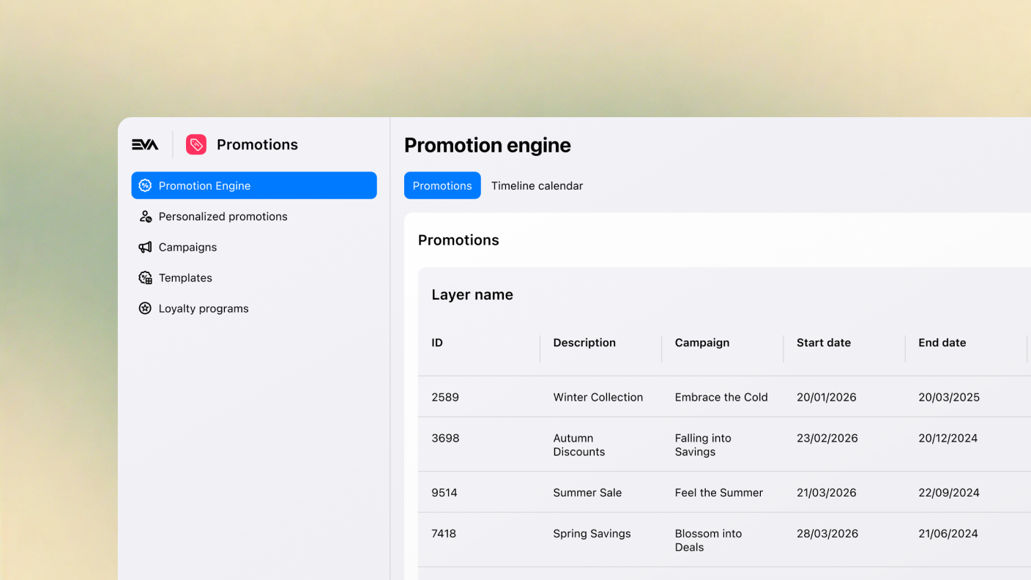Select the Promotions tab
The width and height of the screenshot is (1031, 580).
442,185
